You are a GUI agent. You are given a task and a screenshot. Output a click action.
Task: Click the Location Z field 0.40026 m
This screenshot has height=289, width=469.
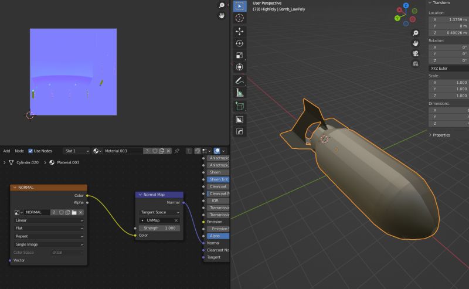pyautogui.click(x=448, y=33)
